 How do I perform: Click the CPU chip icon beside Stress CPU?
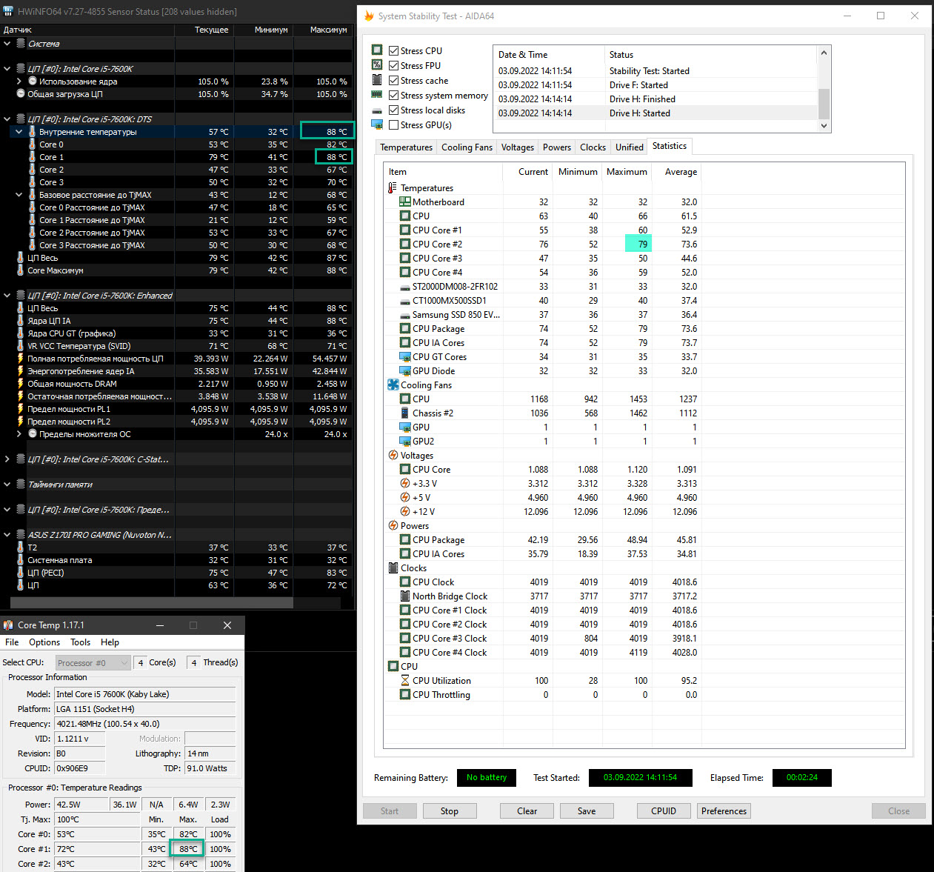pyautogui.click(x=377, y=50)
